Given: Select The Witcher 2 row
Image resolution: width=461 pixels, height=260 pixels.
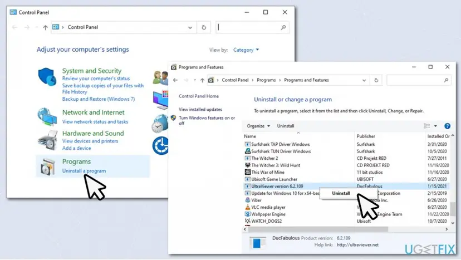Looking at the screenshot, I should (347, 158).
